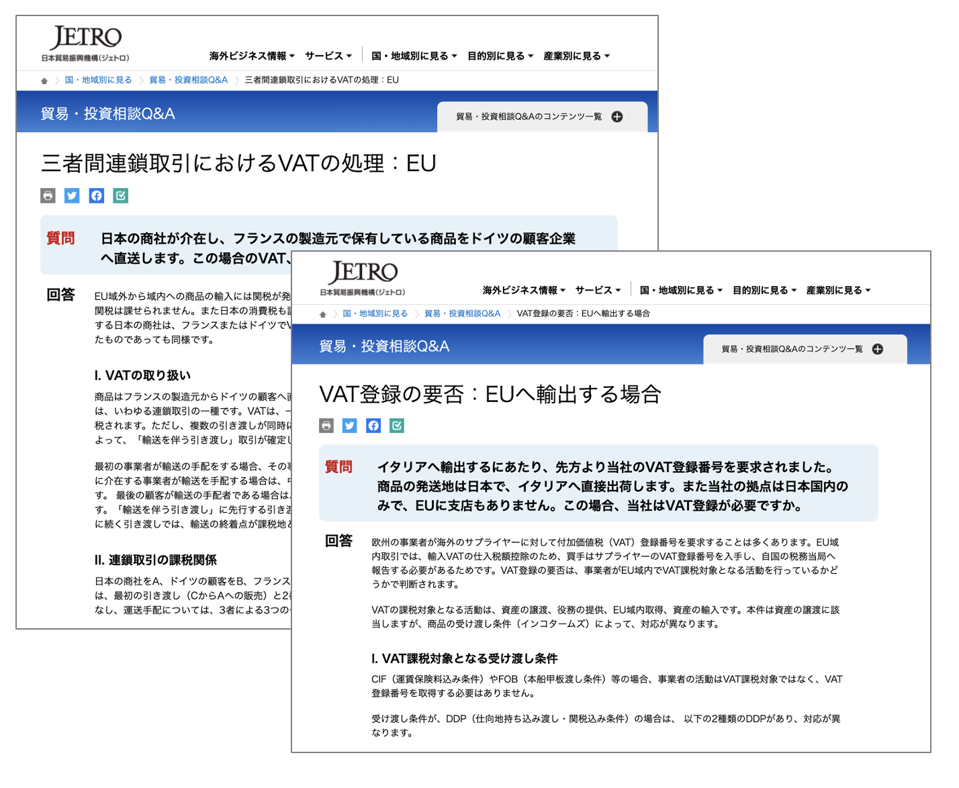959x788 pixels.
Task: Click the title 三者間連鎖取引におけるVATの処理：EU
Action: coord(238,163)
